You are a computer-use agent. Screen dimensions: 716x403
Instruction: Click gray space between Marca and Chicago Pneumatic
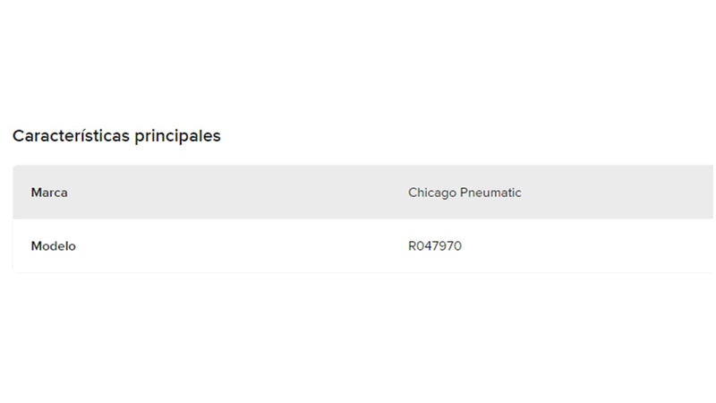tap(233, 193)
